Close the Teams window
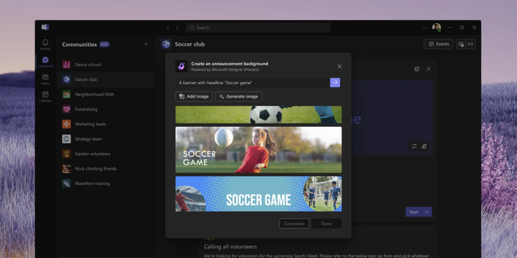This screenshot has height=258, width=517. [474, 28]
